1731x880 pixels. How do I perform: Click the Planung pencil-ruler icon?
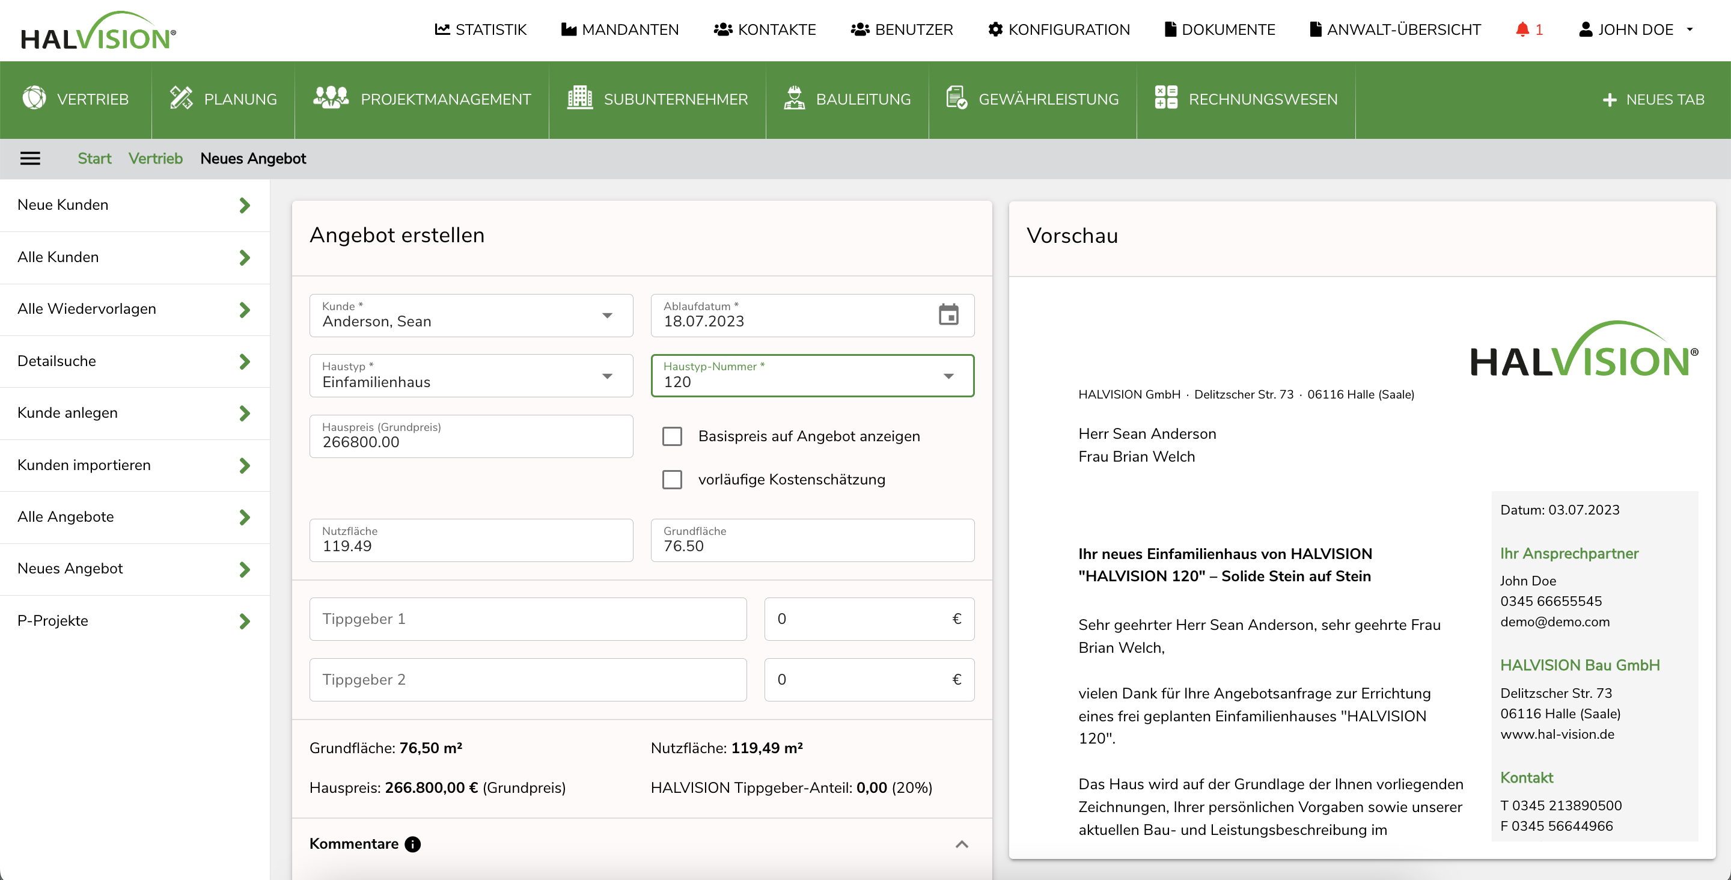click(x=182, y=99)
